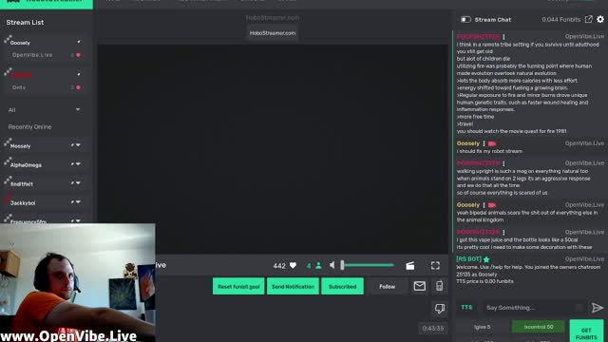
Task: Send the chat message arrow
Action: pos(598,308)
